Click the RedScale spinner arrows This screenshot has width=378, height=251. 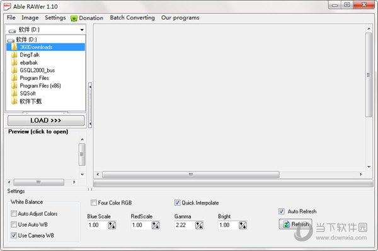[x=156, y=225]
